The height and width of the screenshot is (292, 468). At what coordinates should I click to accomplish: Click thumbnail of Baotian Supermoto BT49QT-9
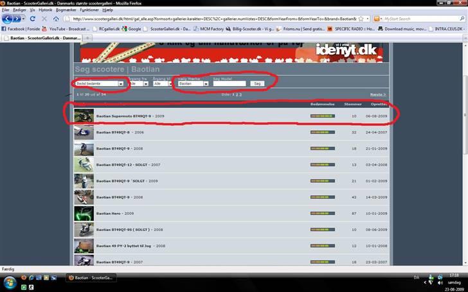click(84, 116)
